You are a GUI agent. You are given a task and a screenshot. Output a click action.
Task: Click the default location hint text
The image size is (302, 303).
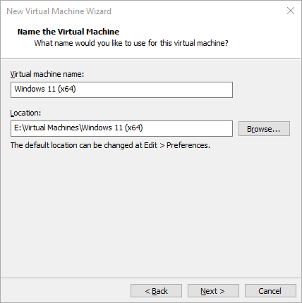pos(110,145)
